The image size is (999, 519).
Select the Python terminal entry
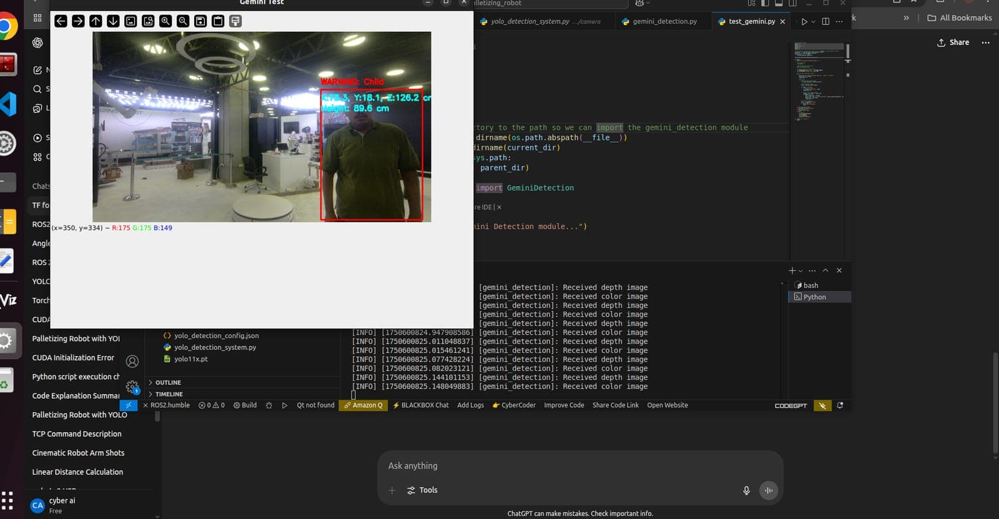820,297
